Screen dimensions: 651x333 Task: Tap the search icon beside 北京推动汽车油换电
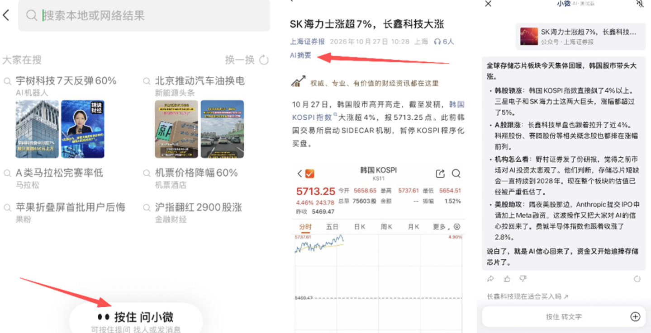point(147,81)
